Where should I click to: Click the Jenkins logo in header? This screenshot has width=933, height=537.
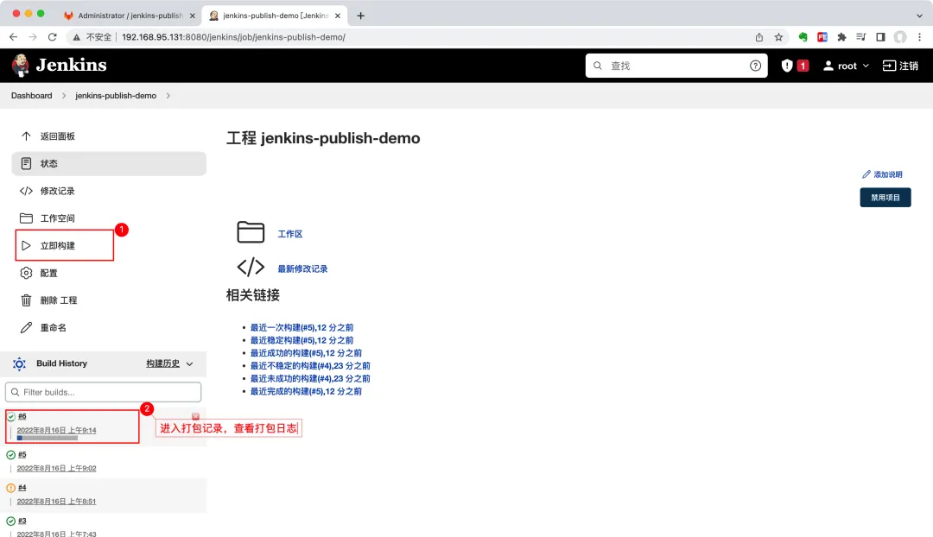[59, 66]
